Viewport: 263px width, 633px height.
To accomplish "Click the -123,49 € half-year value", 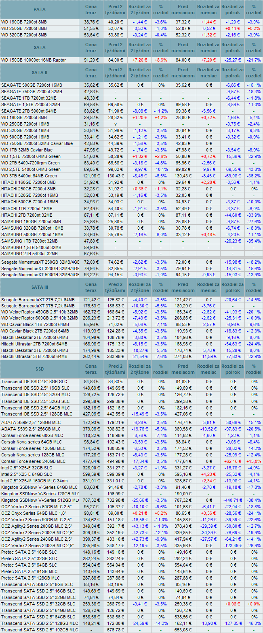I will point(233,546).
